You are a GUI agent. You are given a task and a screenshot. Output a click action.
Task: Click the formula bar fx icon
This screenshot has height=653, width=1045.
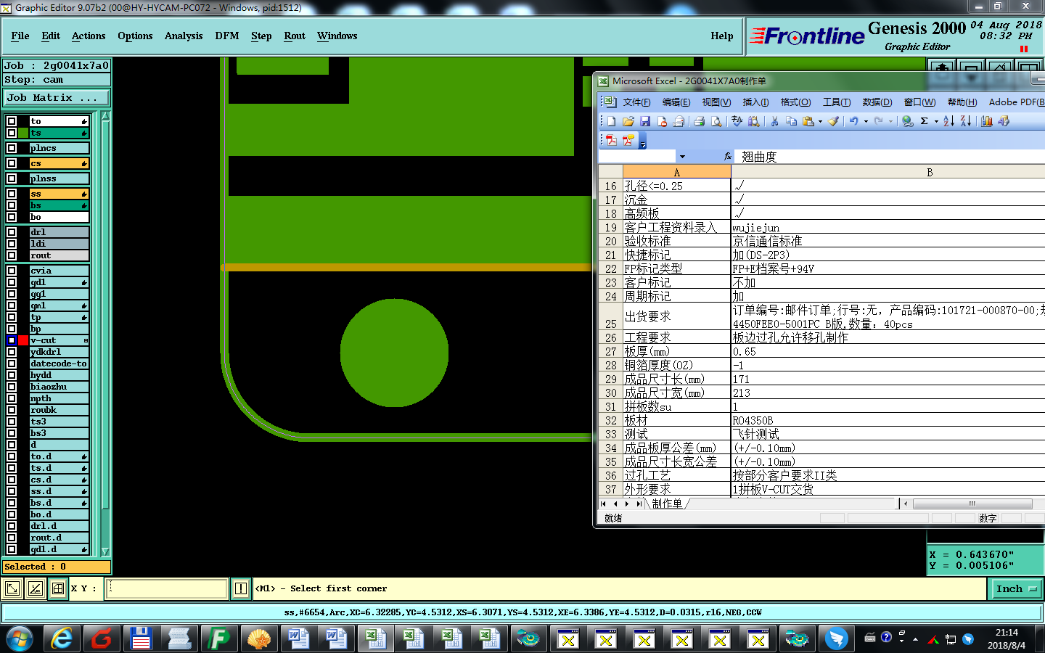point(727,156)
